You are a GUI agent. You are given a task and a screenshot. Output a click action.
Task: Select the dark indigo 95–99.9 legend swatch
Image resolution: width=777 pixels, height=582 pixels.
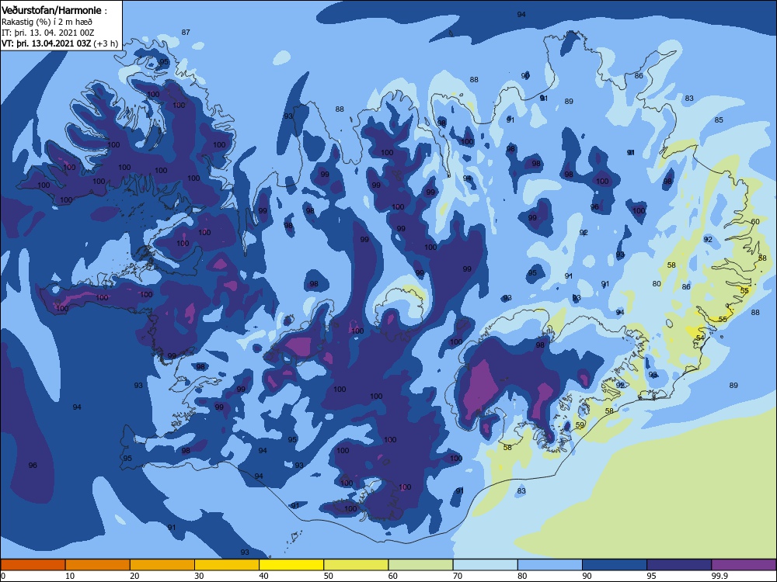(x=679, y=565)
